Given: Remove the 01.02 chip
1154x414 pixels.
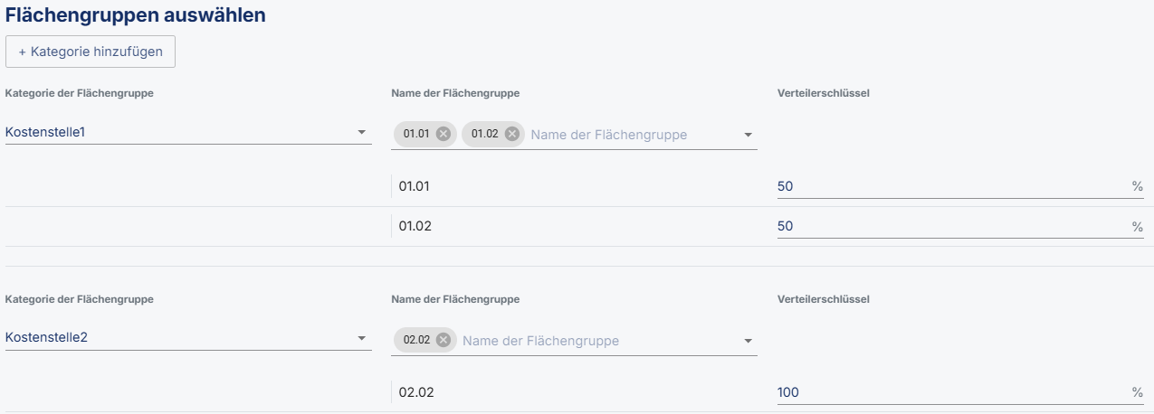Looking at the screenshot, I should click(x=512, y=134).
